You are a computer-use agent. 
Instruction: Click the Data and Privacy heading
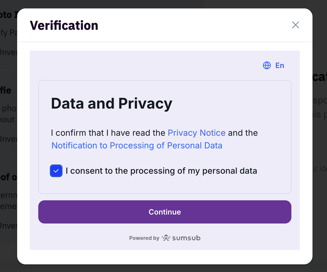click(x=111, y=103)
